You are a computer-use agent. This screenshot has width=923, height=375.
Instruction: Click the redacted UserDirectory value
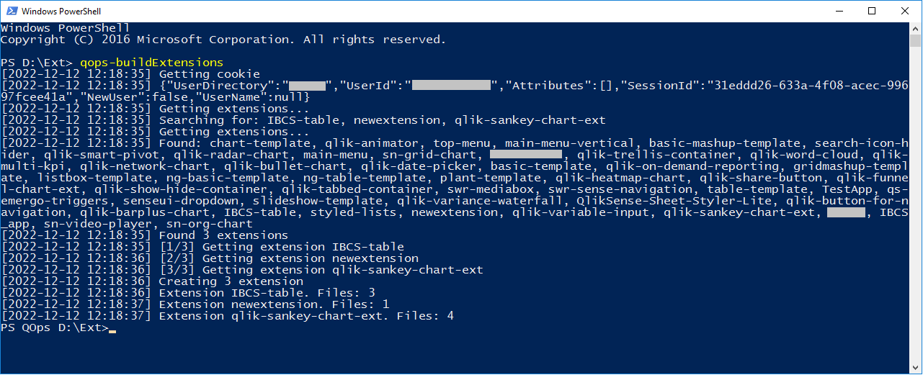coord(308,86)
